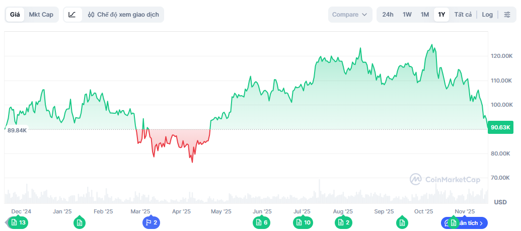Open the December '24 news marker with 13 events
The width and height of the screenshot is (521, 231).
click(18, 222)
